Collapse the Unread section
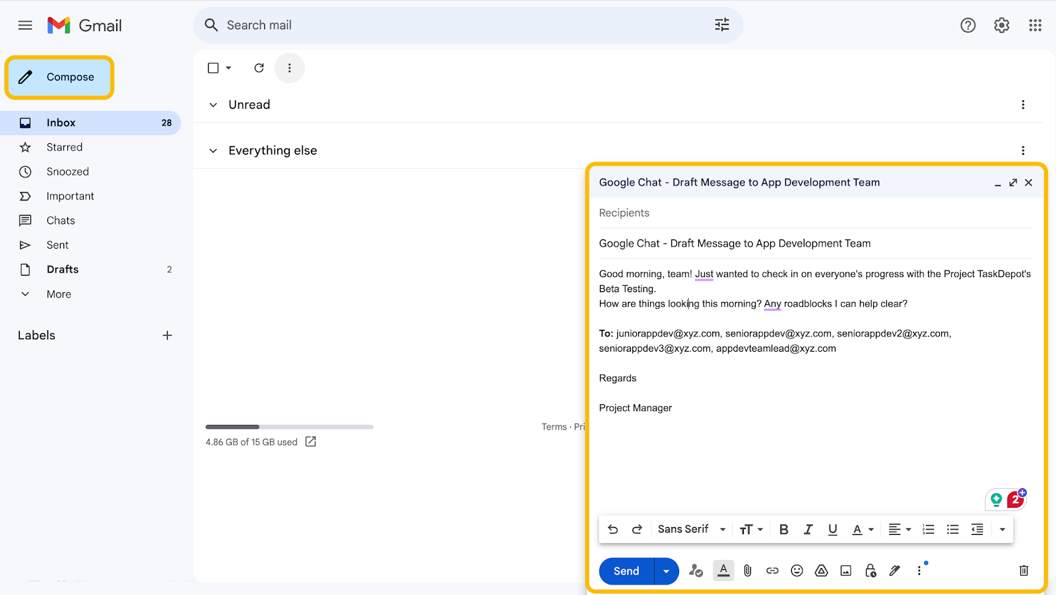The height and width of the screenshot is (595, 1056). (213, 104)
